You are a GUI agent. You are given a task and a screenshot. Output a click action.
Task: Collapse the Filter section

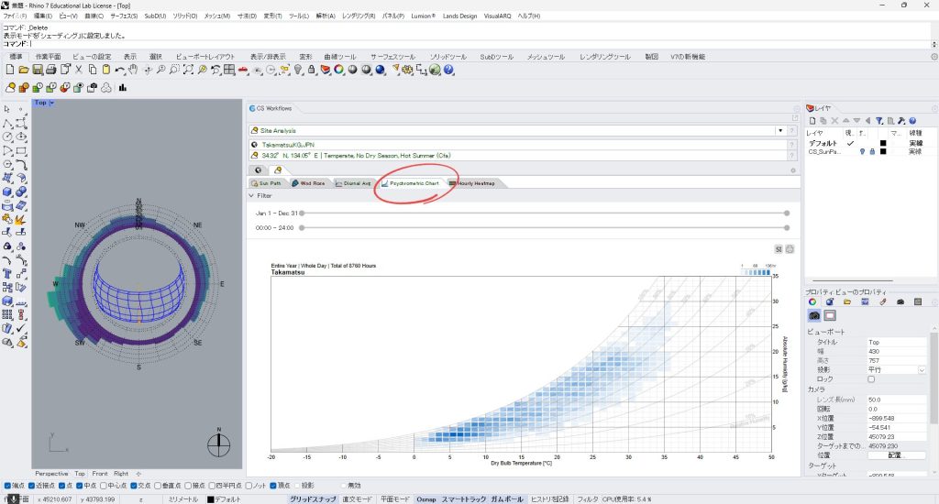pos(252,195)
